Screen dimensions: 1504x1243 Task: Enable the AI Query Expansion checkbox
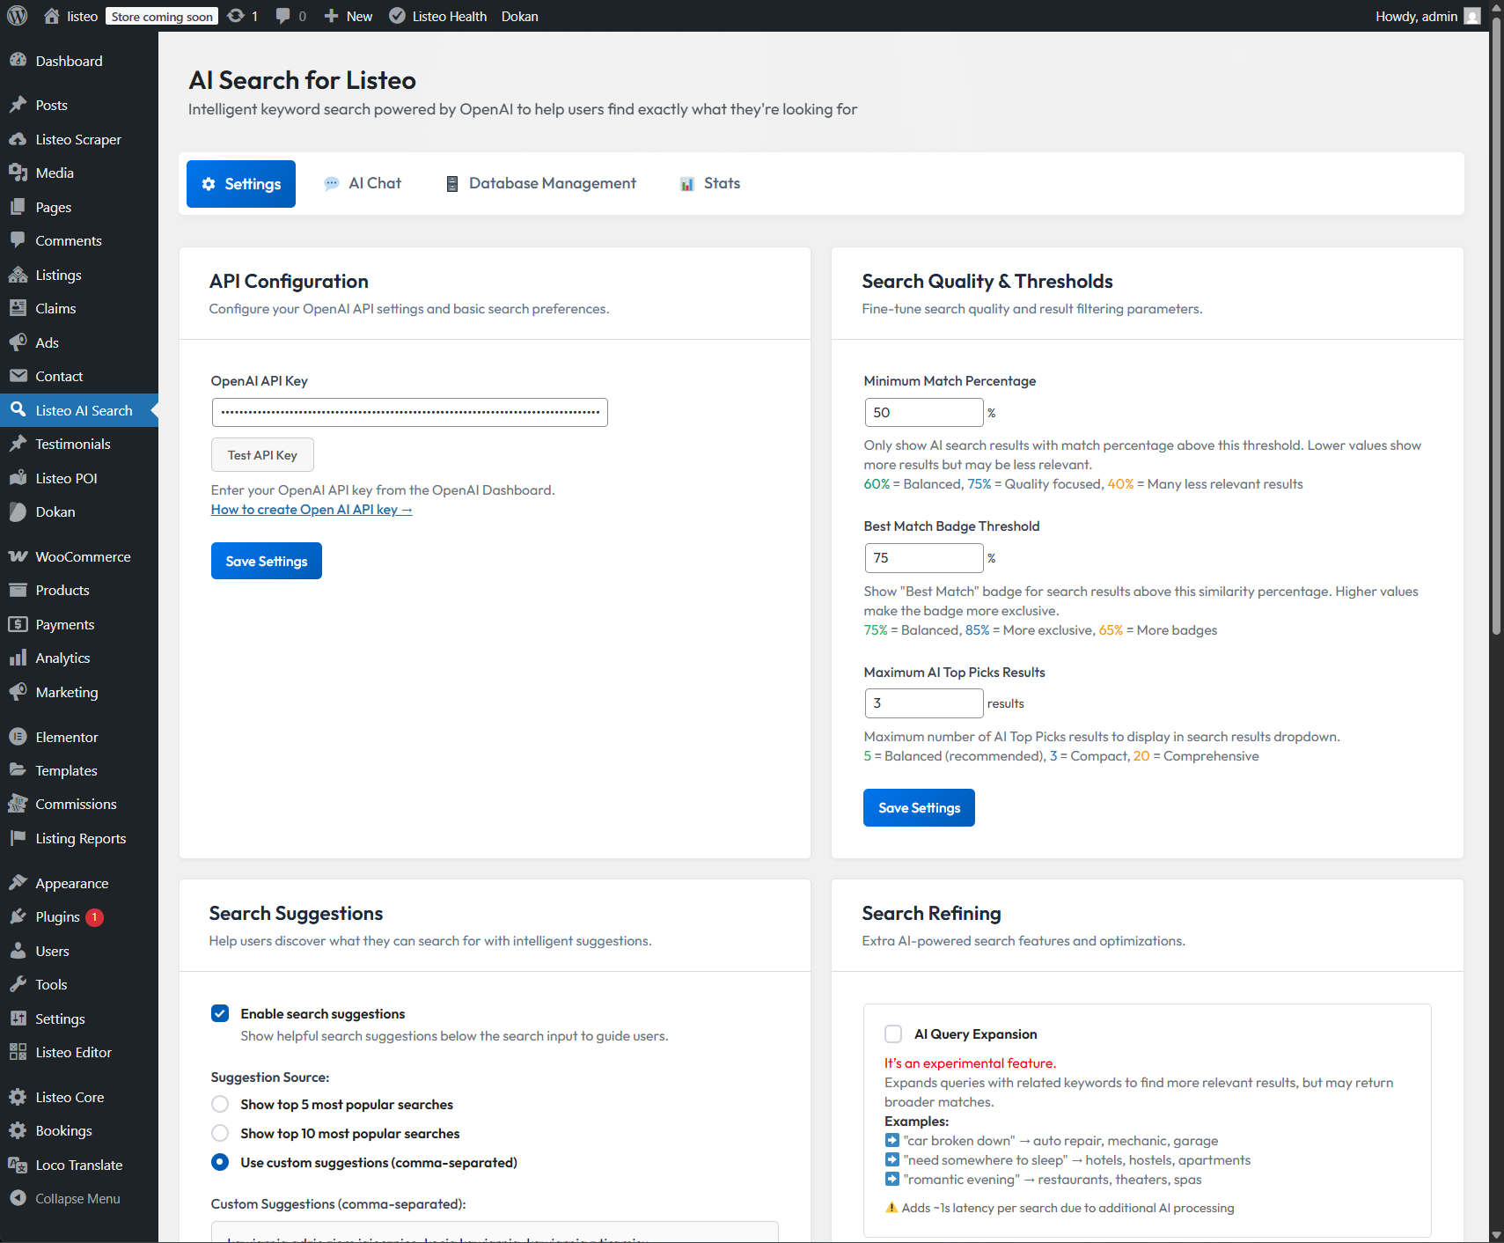point(893,1033)
